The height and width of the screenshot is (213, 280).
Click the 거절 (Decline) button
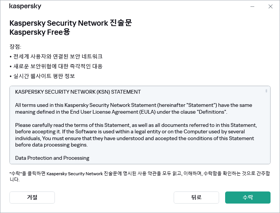click(32, 198)
